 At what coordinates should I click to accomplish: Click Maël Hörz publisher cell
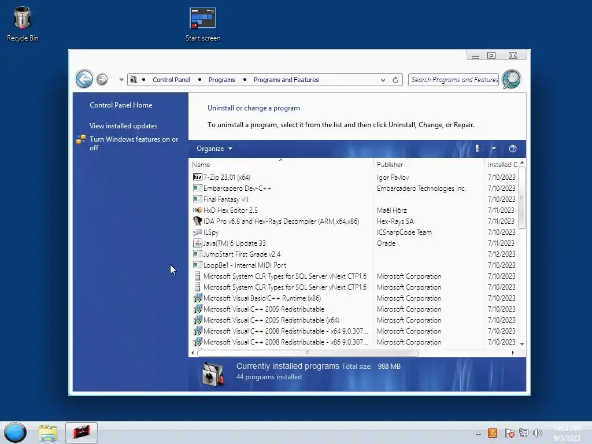(391, 210)
